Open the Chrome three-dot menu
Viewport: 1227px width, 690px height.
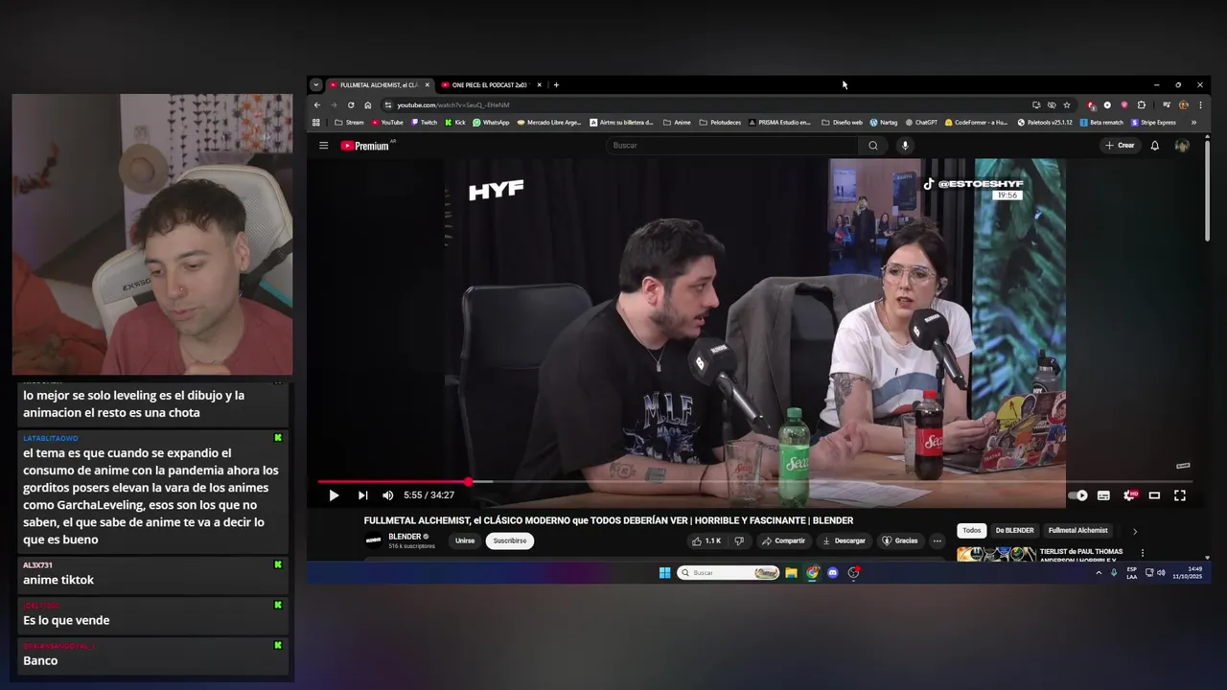1200,104
